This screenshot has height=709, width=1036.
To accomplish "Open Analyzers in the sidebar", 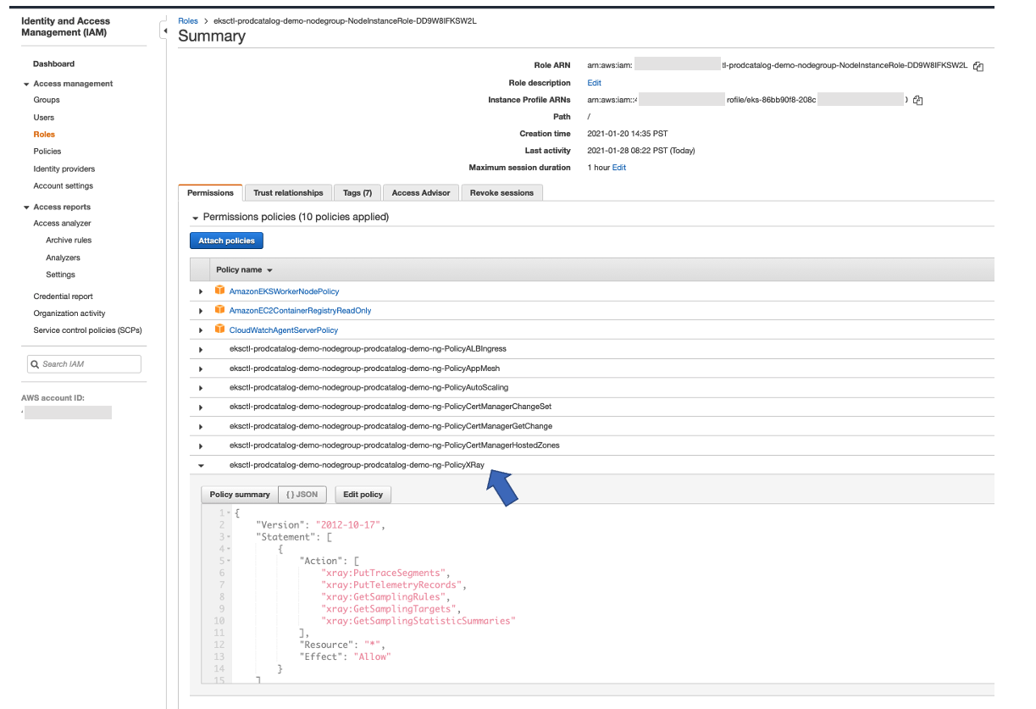I will (63, 258).
